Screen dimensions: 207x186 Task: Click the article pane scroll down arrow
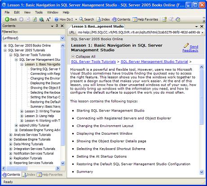[x=202, y=172]
